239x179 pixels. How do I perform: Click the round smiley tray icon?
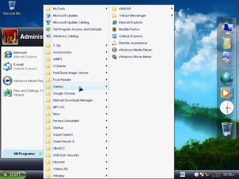pyautogui.click(x=197, y=175)
